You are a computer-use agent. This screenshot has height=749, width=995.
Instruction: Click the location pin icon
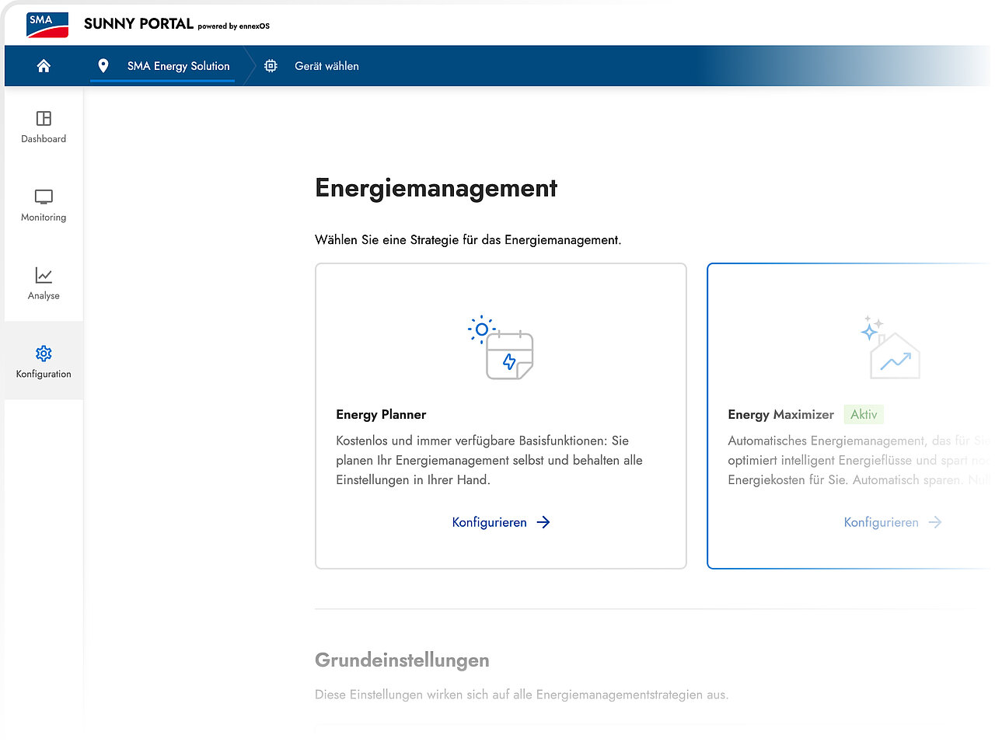tap(103, 66)
